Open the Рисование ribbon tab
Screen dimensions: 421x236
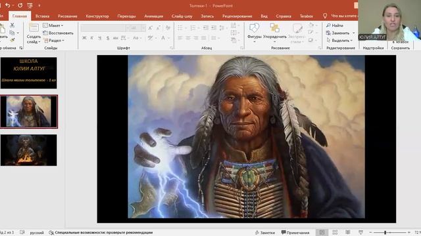point(67,16)
